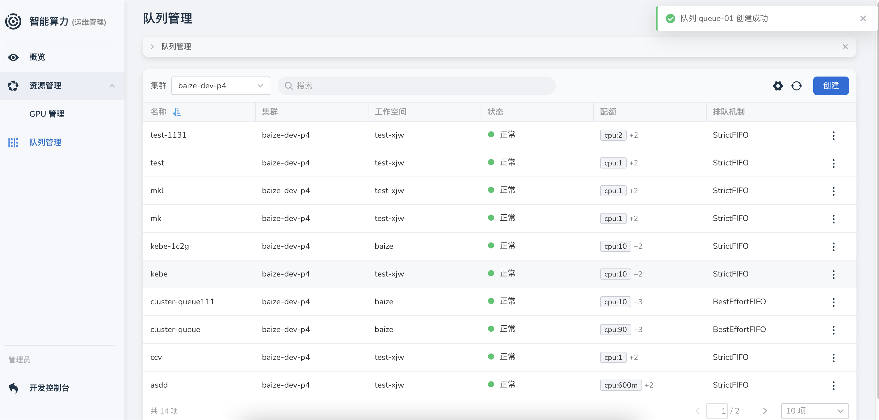Click the 工作空间 column header
The height and width of the screenshot is (420, 879).
pyautogui.click(x=390, y=112)
